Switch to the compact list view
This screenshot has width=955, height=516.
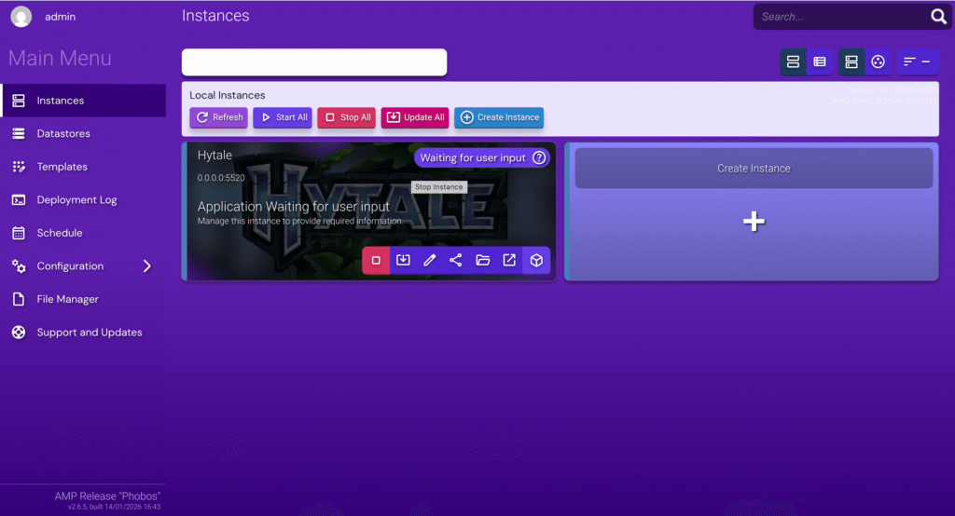click(820, 61)
